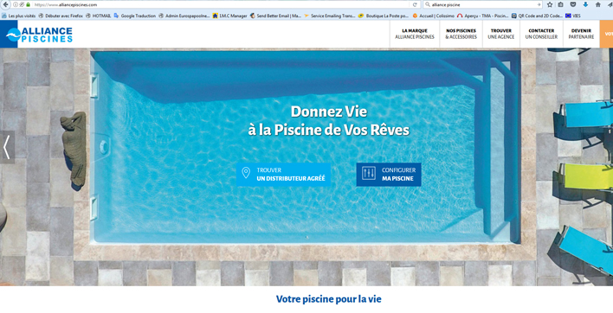Open the La Marque Alliance Piscines menu

[x=415, y=34]
